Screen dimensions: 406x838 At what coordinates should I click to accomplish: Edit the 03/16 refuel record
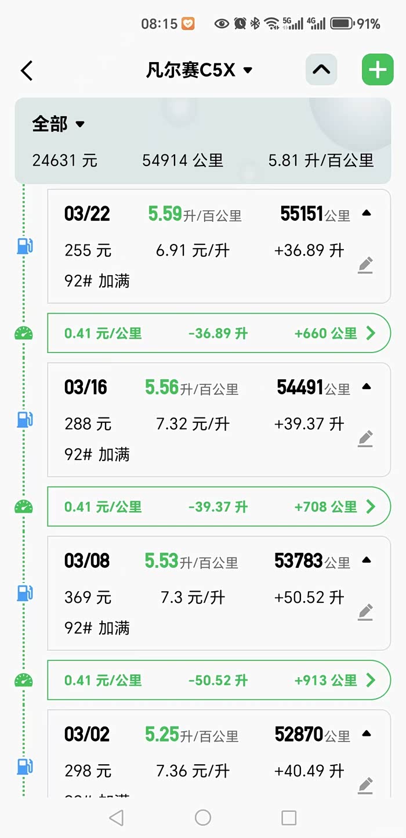pos(365,438)
